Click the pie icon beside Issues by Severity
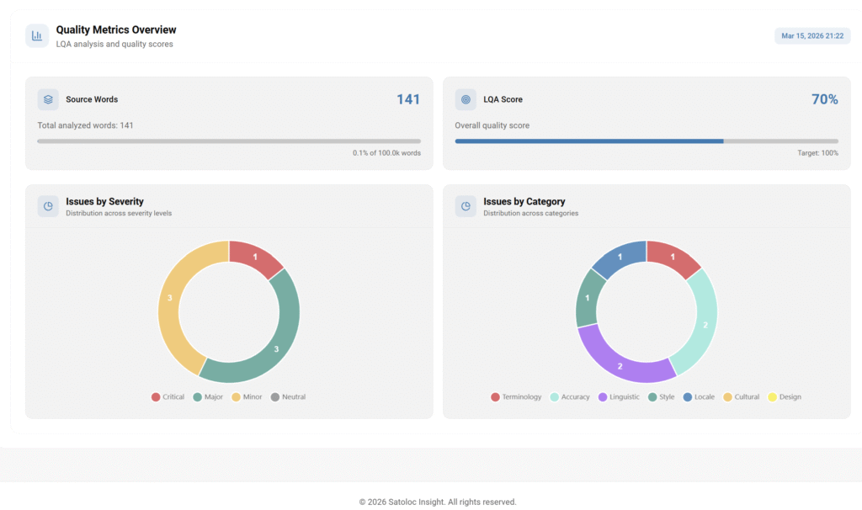 click(48, 206)
